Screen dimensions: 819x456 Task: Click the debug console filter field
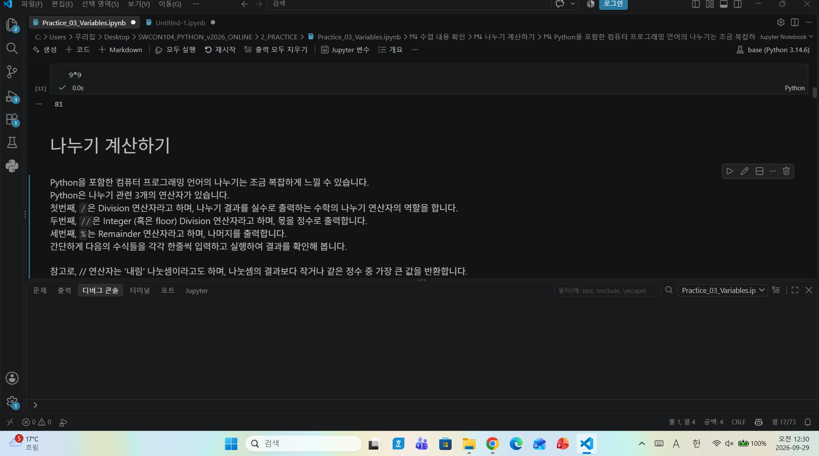click(x=607, y=290)
